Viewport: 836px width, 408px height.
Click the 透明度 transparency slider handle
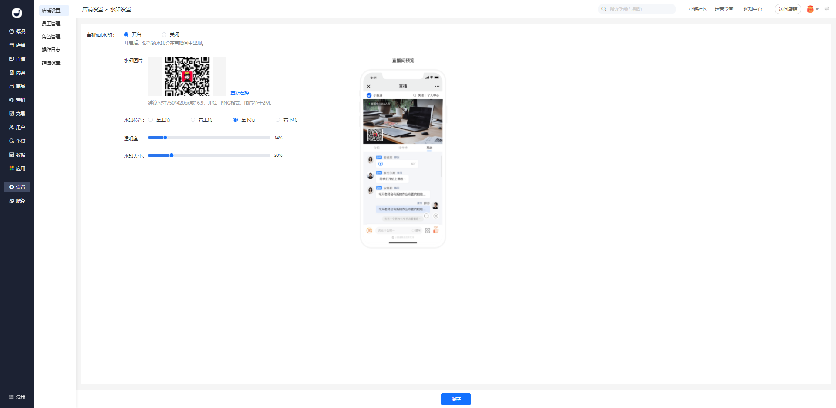tap(165, 138)
